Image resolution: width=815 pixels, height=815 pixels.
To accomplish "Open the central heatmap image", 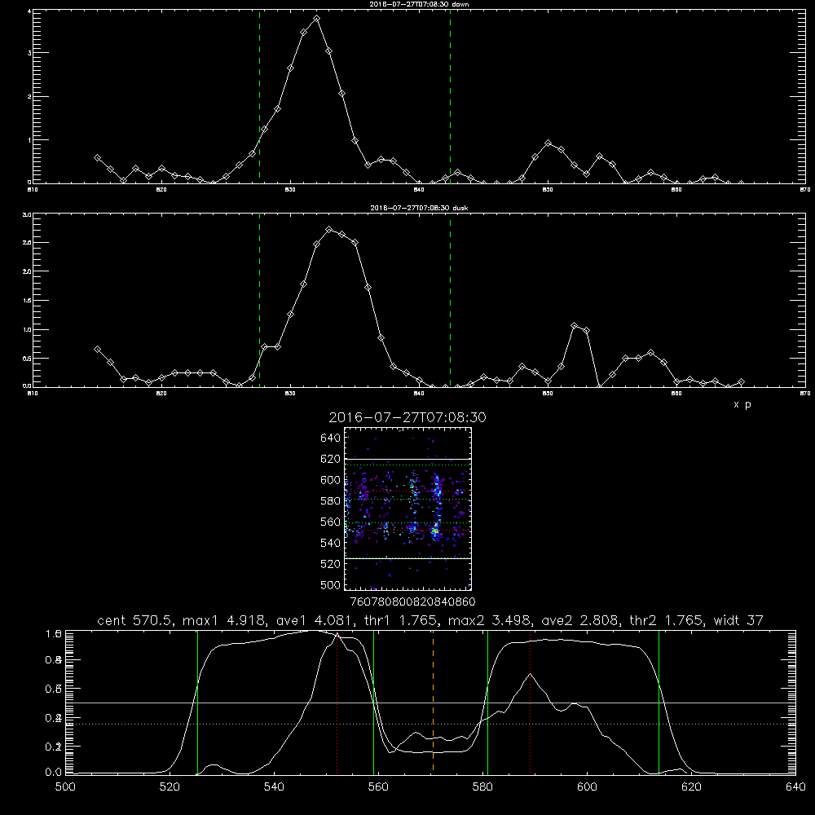I will coord(407,509).
